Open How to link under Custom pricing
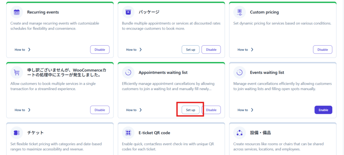 coord(246,50)
